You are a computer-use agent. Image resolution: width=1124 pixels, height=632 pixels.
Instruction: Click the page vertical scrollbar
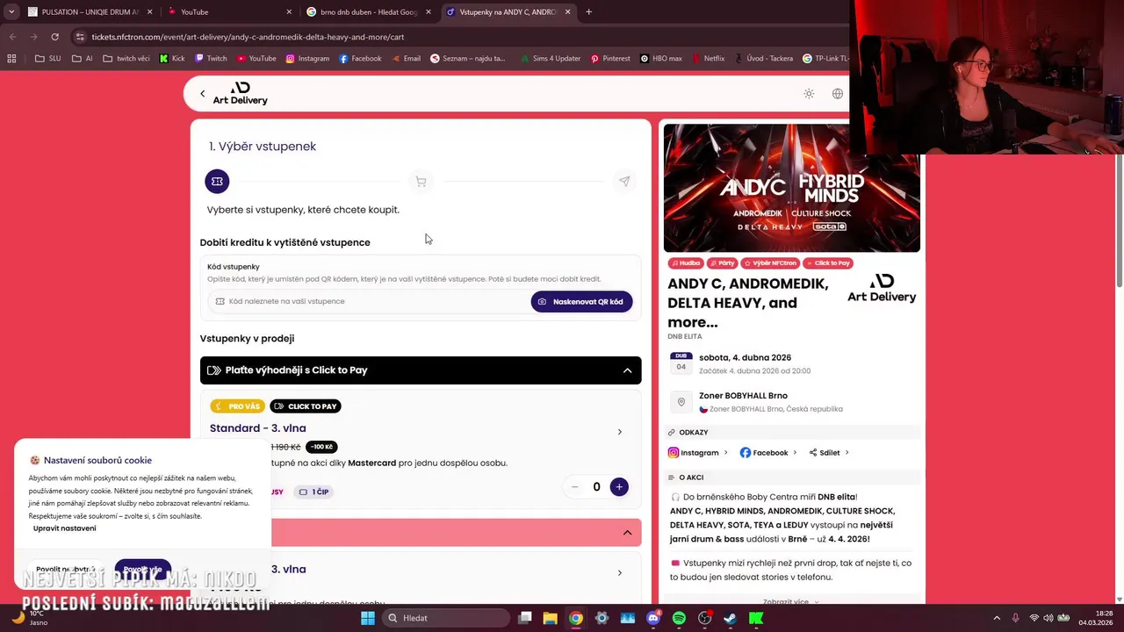(1119, 219)
